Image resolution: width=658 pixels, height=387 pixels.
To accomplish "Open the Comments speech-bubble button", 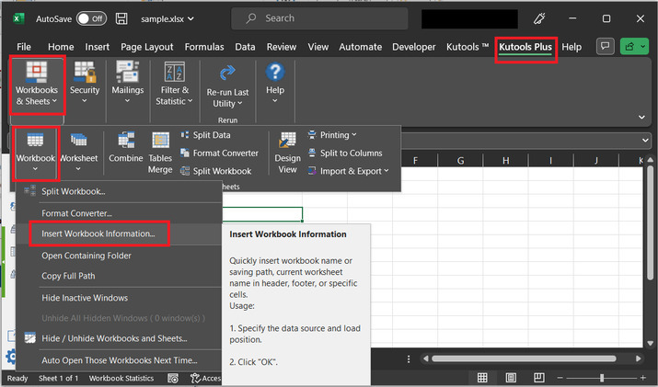I will coord(606,47).
